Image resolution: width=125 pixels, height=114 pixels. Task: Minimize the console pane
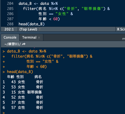(x=124, y=39)
